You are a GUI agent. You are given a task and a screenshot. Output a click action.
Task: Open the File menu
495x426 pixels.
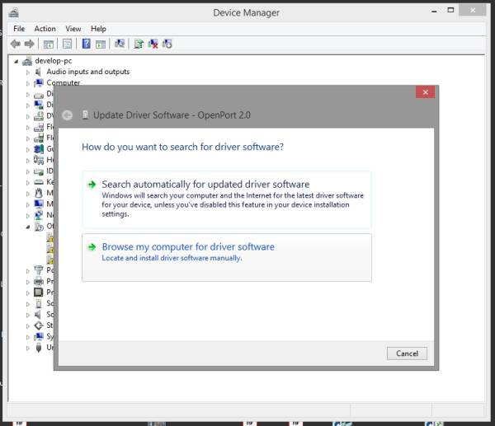tap(19, 29)
